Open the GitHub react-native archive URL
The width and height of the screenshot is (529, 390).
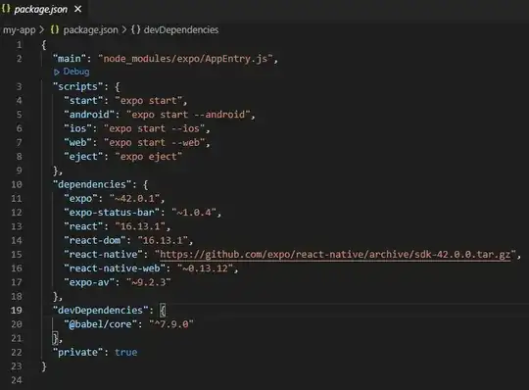click(335, 255)
